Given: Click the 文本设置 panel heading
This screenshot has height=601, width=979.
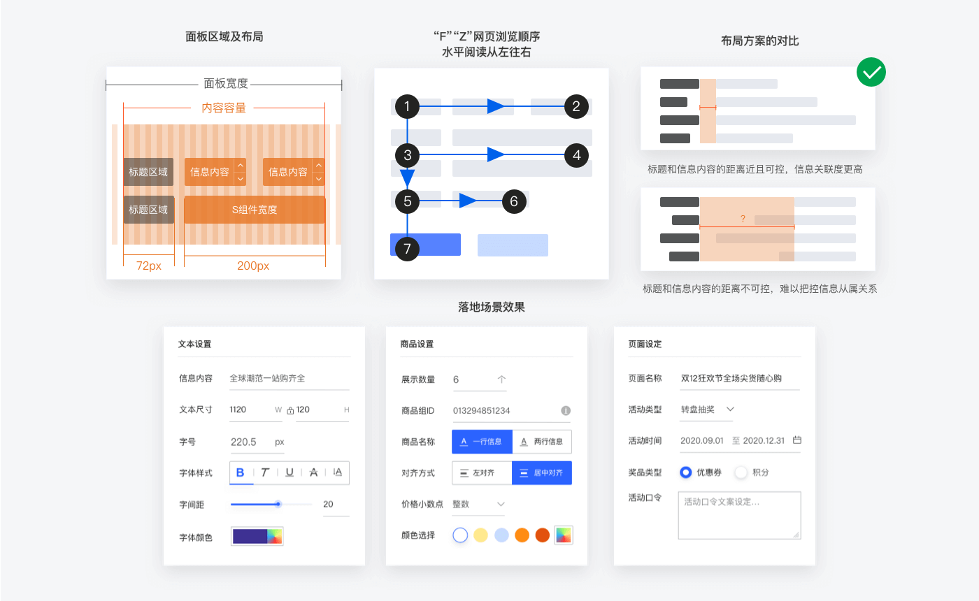Looking at the screenshot, I should (x=195, y=345).
